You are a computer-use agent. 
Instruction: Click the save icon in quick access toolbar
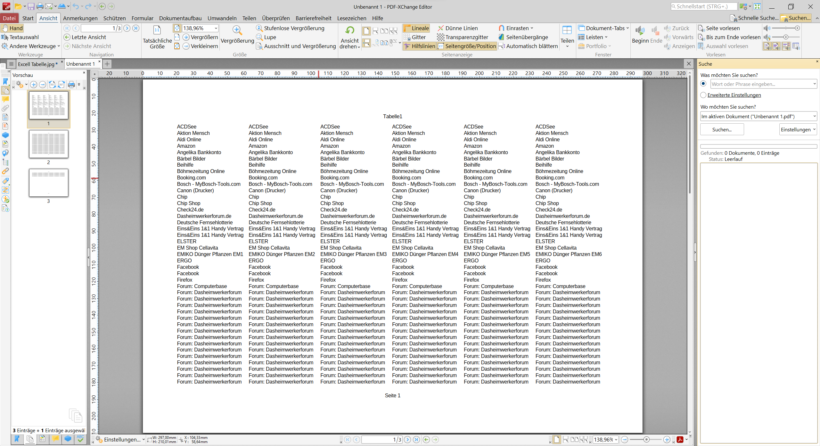tap(31, 6)
